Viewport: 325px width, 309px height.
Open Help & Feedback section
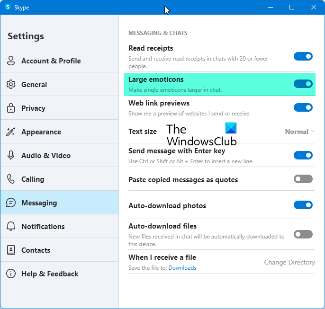(60, 274)
